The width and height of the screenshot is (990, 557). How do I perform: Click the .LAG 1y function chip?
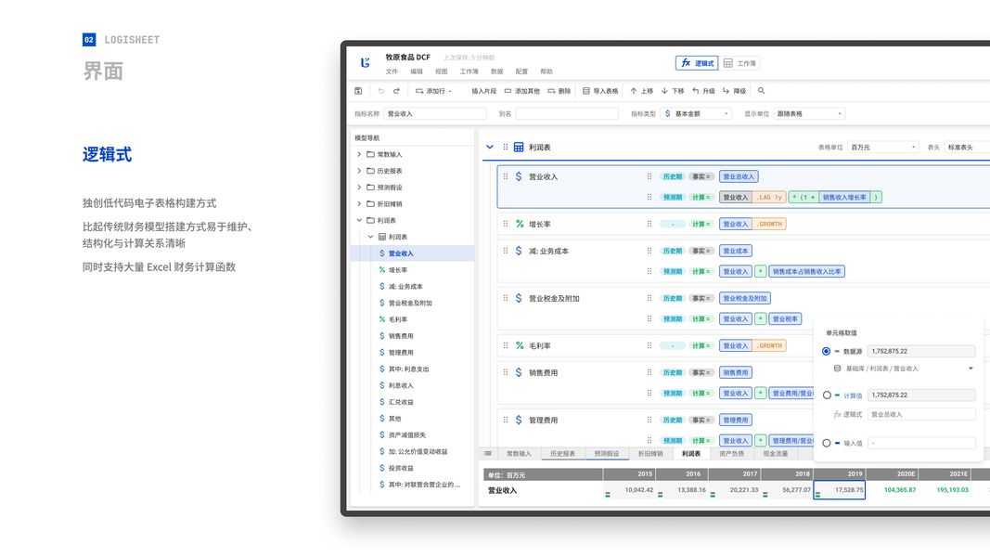769,198
